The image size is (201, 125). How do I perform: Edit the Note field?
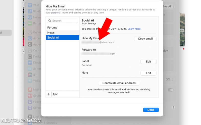pos(148,73)
